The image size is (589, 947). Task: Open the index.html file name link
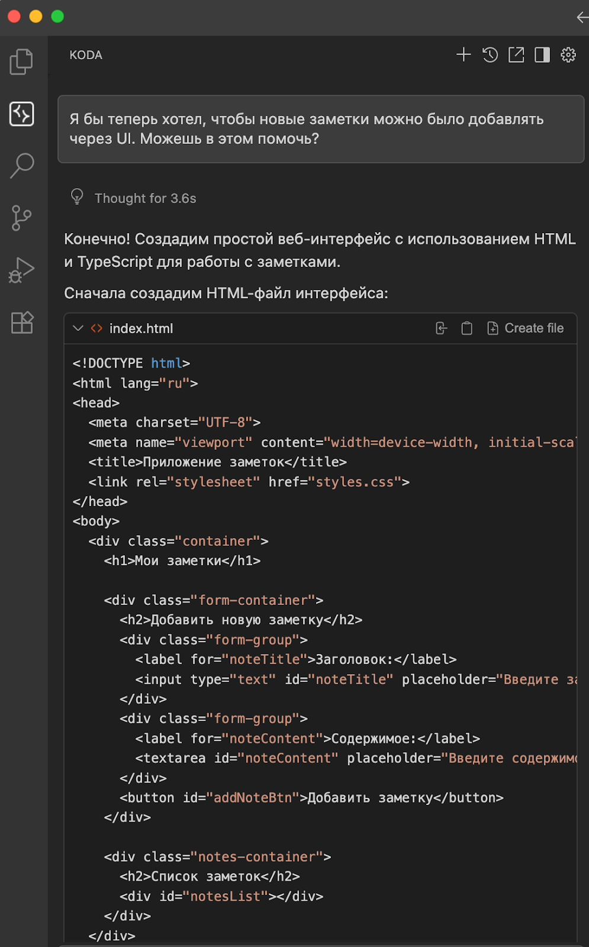[x=141, y=328]
